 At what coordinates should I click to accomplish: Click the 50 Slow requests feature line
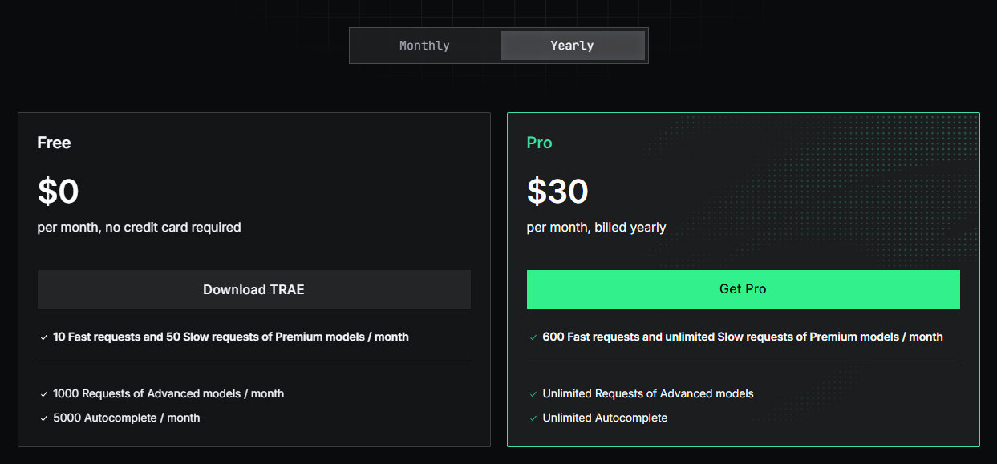[x=231, y=337]
